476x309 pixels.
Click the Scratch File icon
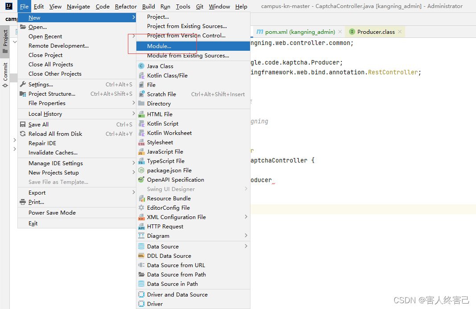(141, 94)
